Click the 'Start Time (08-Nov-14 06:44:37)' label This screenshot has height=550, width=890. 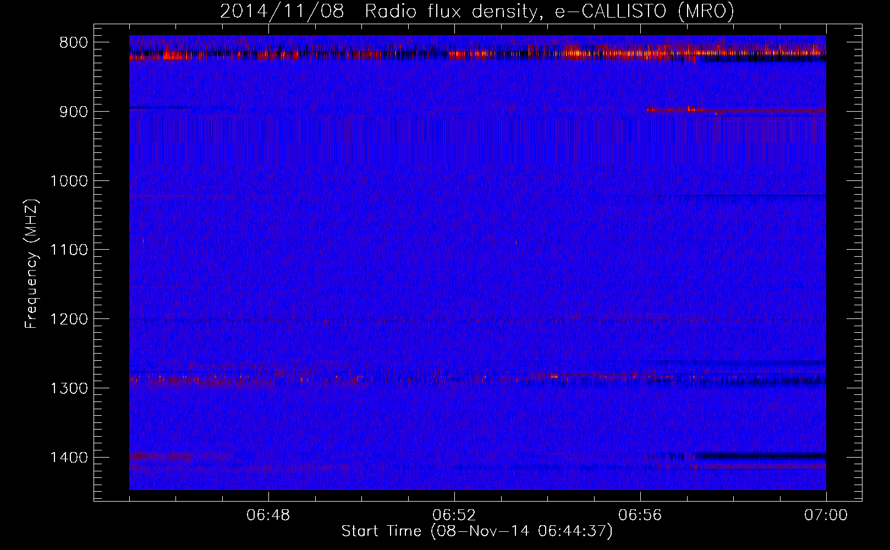point(477,531)
